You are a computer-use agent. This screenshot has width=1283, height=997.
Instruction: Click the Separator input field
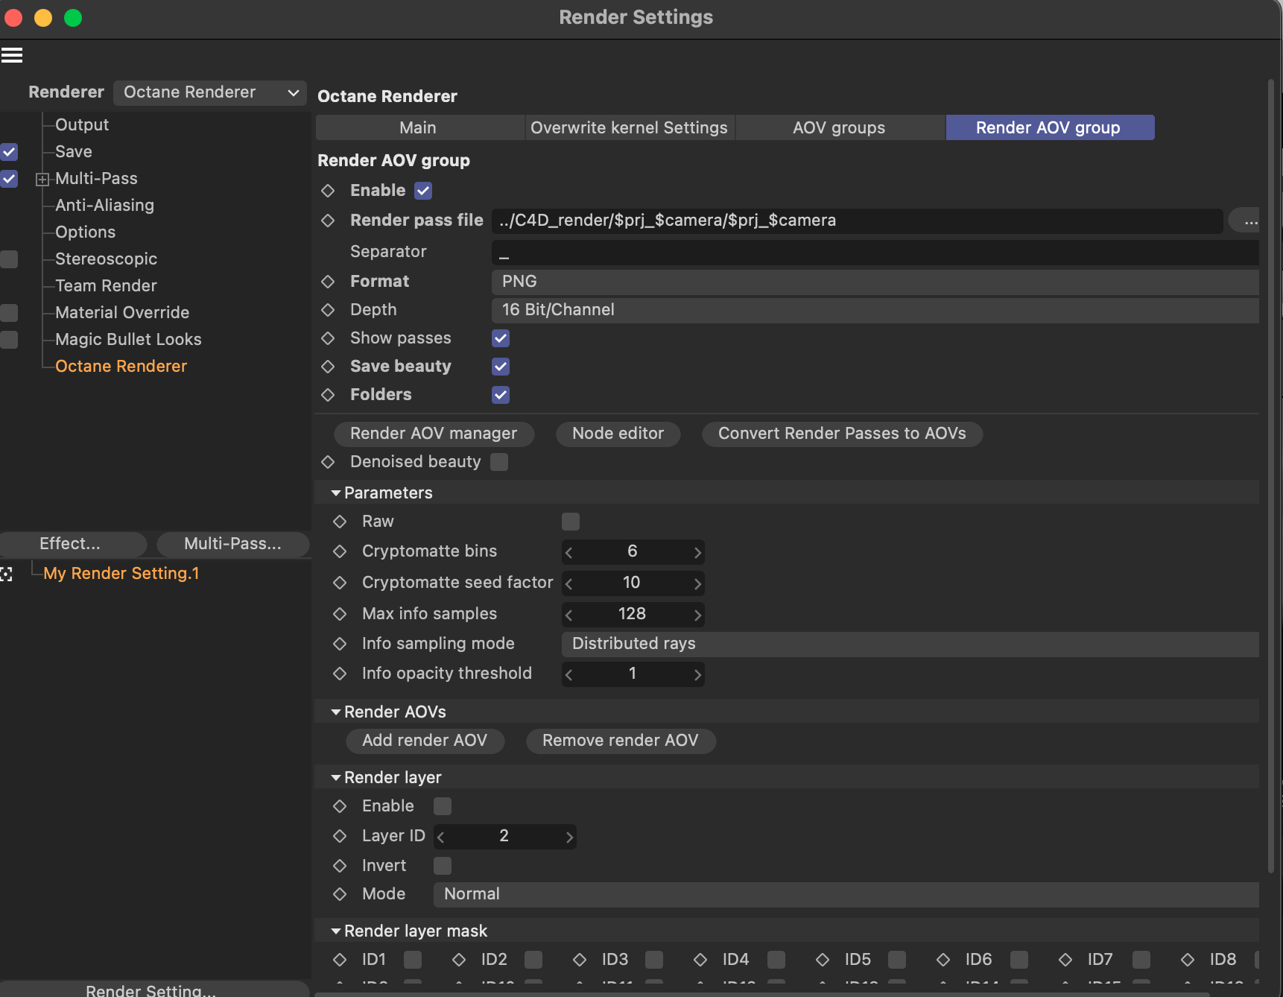pyautogui.click(x=875, y=252)
